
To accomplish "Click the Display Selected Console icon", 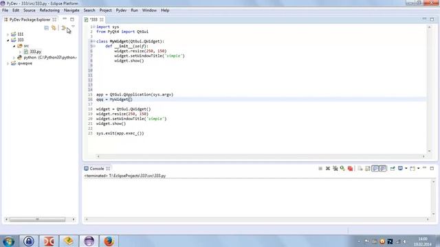I will 400,169.
